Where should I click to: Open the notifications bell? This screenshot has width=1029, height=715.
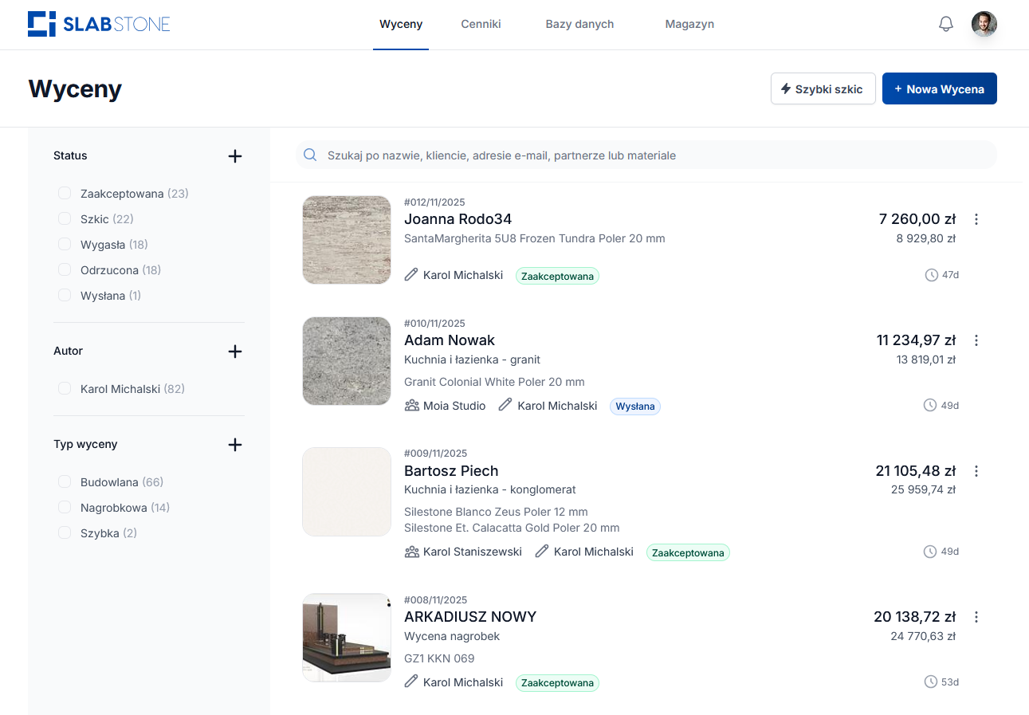[946, 24]
